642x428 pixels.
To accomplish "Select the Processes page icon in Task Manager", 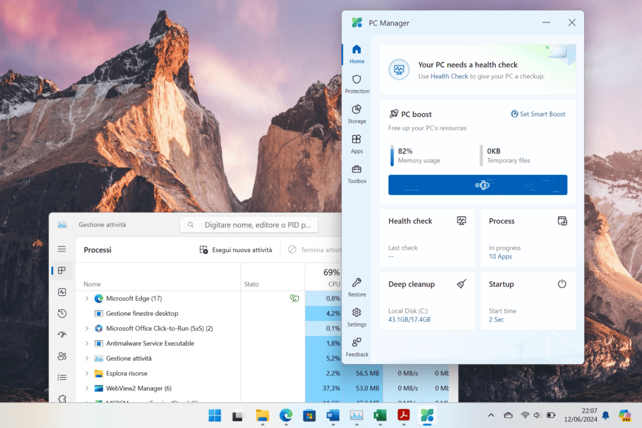I will coord(62,271).
